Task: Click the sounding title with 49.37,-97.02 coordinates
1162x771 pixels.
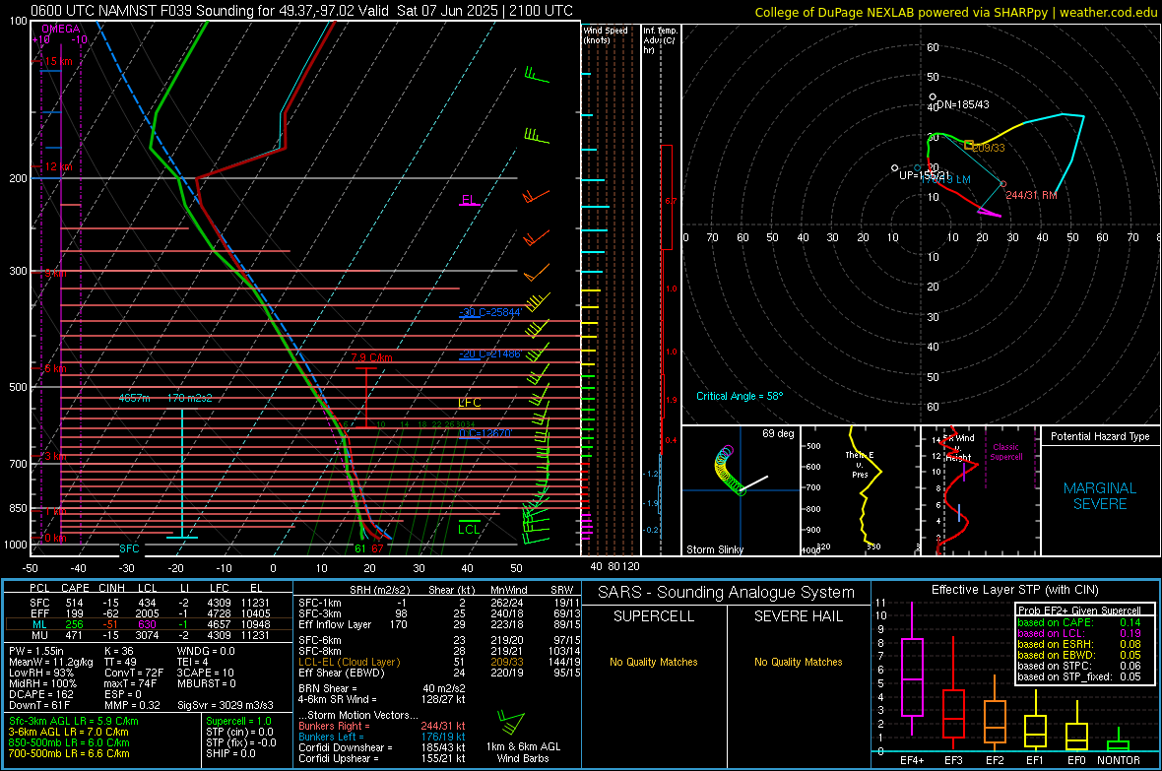Action: pyautogui.click(x=301, y=11)
